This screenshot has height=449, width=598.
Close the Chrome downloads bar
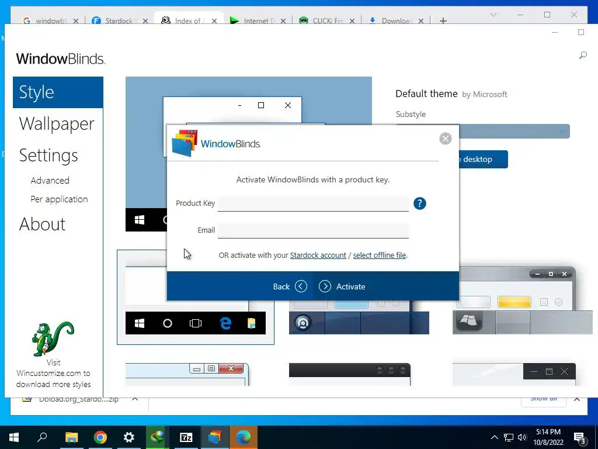[577, 399]
